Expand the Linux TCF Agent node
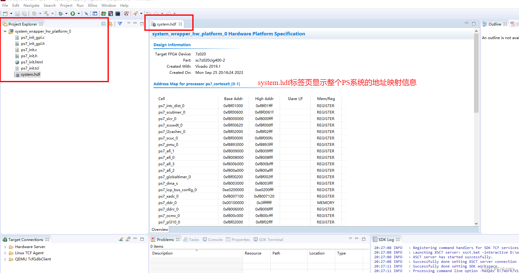Screen dimensions: 519x273 [x=5, y=253]
